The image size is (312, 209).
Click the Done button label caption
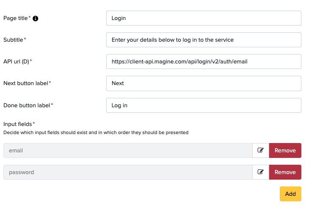[27, 105]
